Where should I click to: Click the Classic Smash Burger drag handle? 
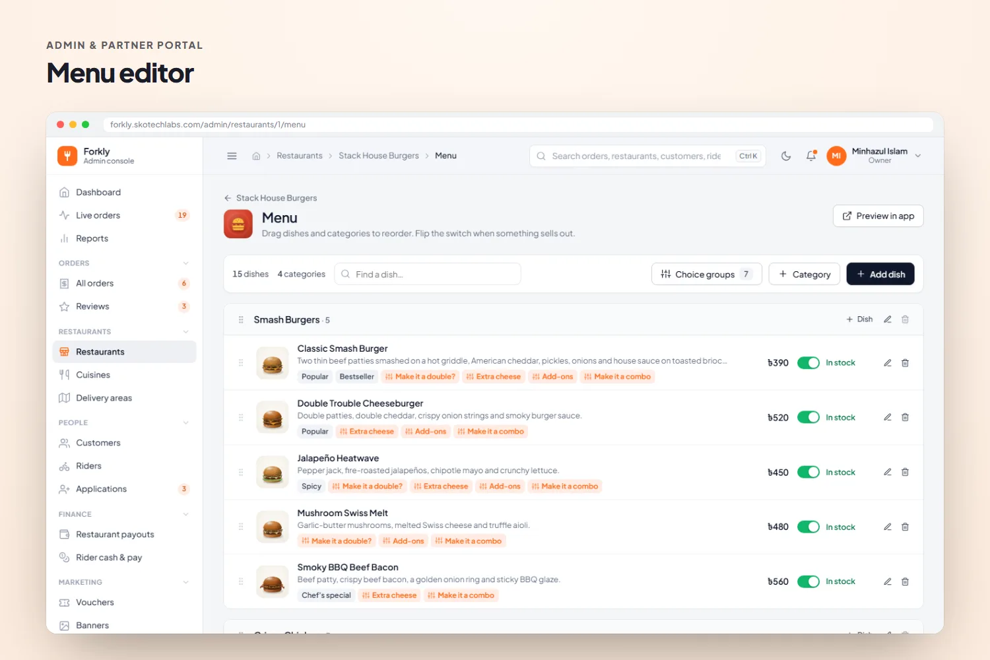241,362
